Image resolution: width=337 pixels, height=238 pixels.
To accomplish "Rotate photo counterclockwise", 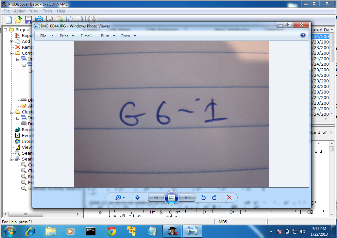I will click(203, 197).
